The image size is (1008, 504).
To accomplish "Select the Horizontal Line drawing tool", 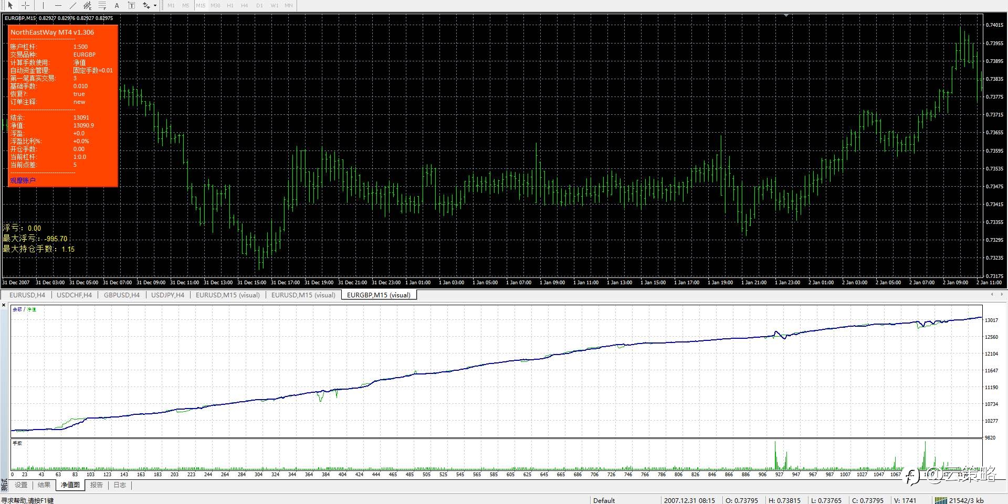I will click(x=58, y=5).
